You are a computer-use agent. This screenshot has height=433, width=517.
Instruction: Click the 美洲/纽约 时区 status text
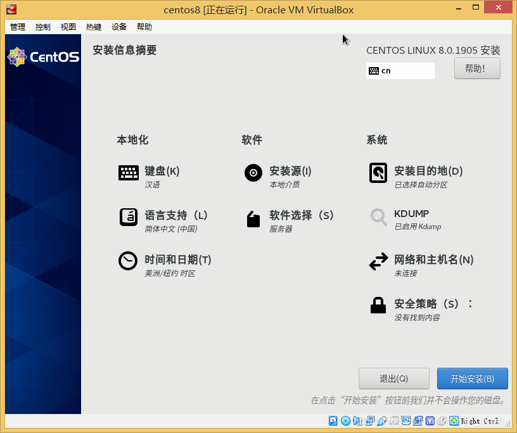coord(170,273)
